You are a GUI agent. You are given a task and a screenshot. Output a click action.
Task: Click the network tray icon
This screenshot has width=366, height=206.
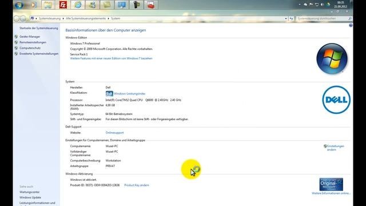(x=317, y=5)
